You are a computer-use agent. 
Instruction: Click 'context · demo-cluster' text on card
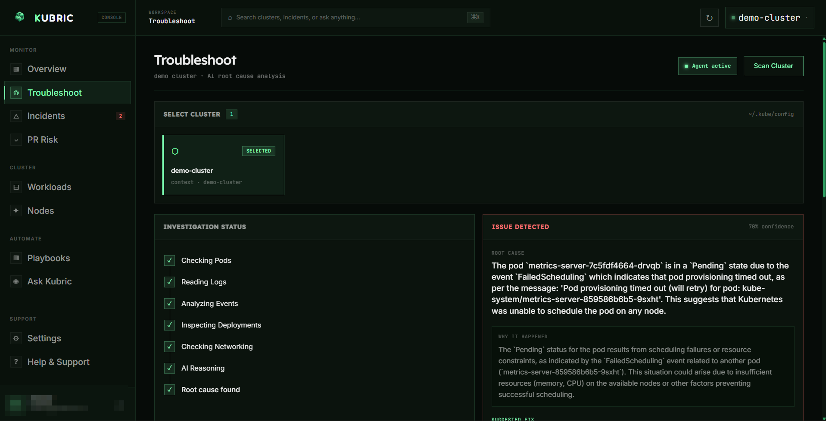(206, 182)
